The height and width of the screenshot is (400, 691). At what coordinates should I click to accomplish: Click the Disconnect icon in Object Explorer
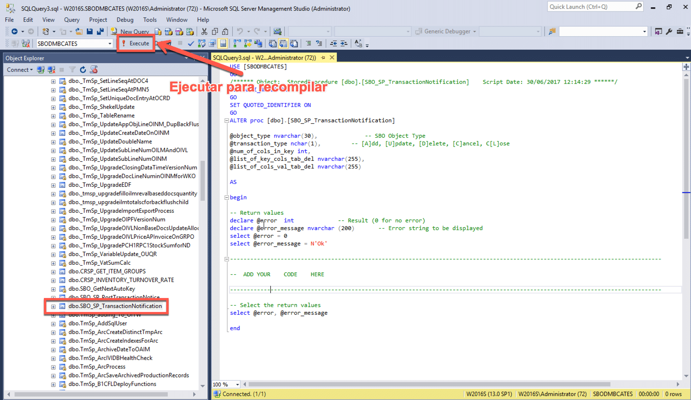coord(51,70)
